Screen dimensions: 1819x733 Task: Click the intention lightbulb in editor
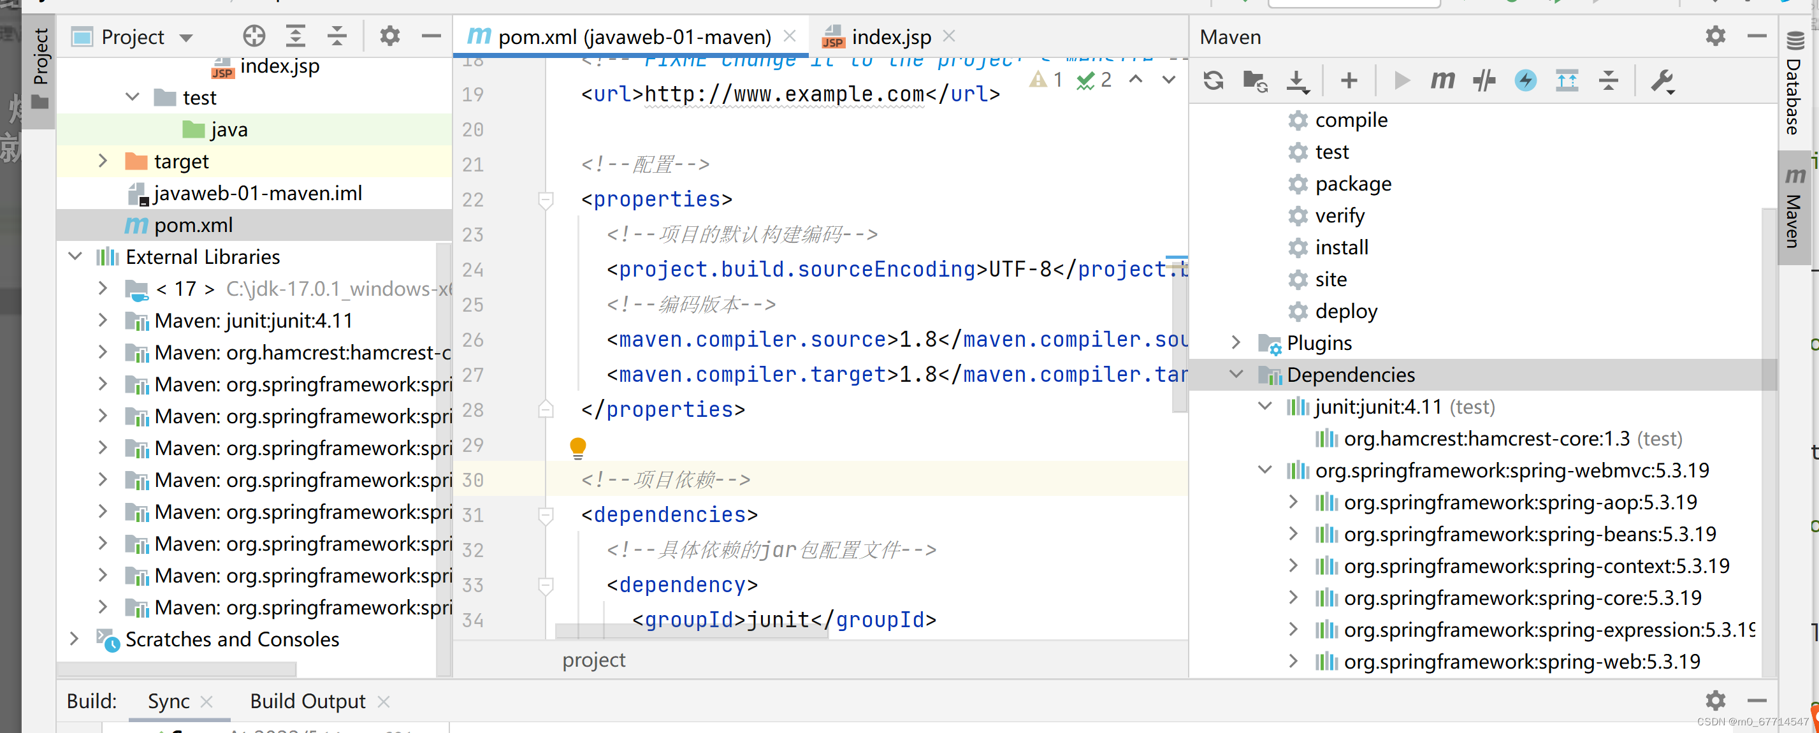(x=577, y=446)
